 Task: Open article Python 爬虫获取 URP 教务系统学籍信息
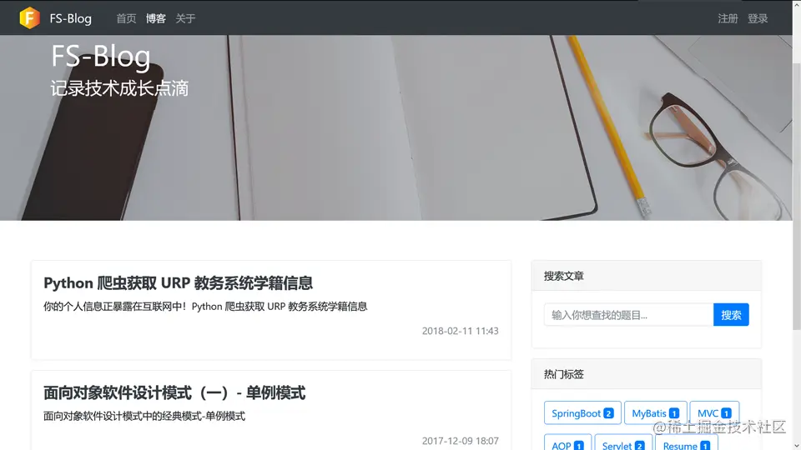(178, 282)
